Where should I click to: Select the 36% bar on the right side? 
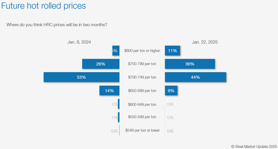(190, 64)
